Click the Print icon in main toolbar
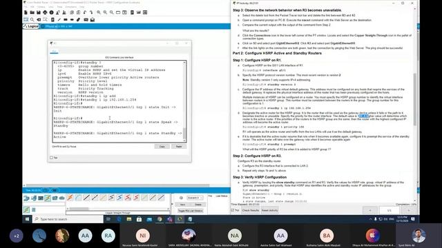 45,12
